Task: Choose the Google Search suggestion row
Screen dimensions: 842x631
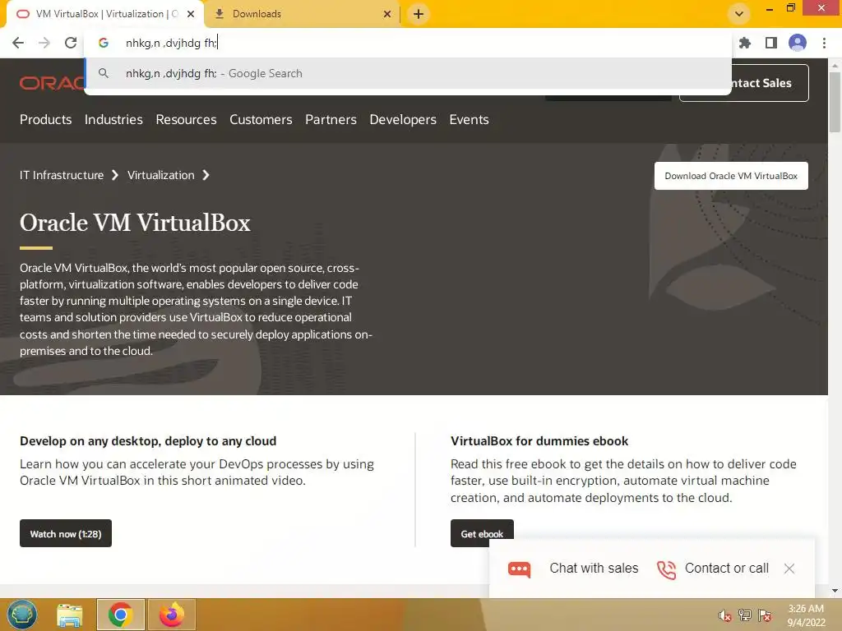Action: coord(408,73)
